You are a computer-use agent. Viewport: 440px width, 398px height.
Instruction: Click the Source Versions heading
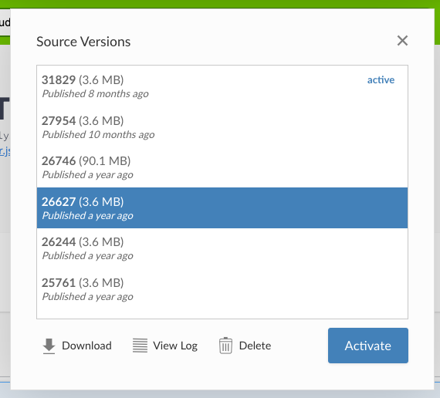coord(83,42)
